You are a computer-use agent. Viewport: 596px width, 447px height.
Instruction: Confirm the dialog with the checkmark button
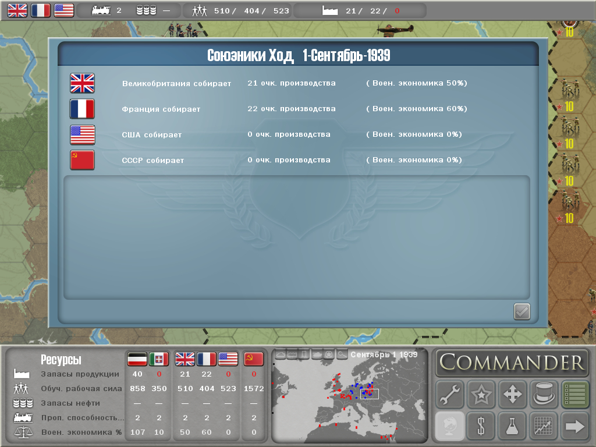(x=521, y=311)
